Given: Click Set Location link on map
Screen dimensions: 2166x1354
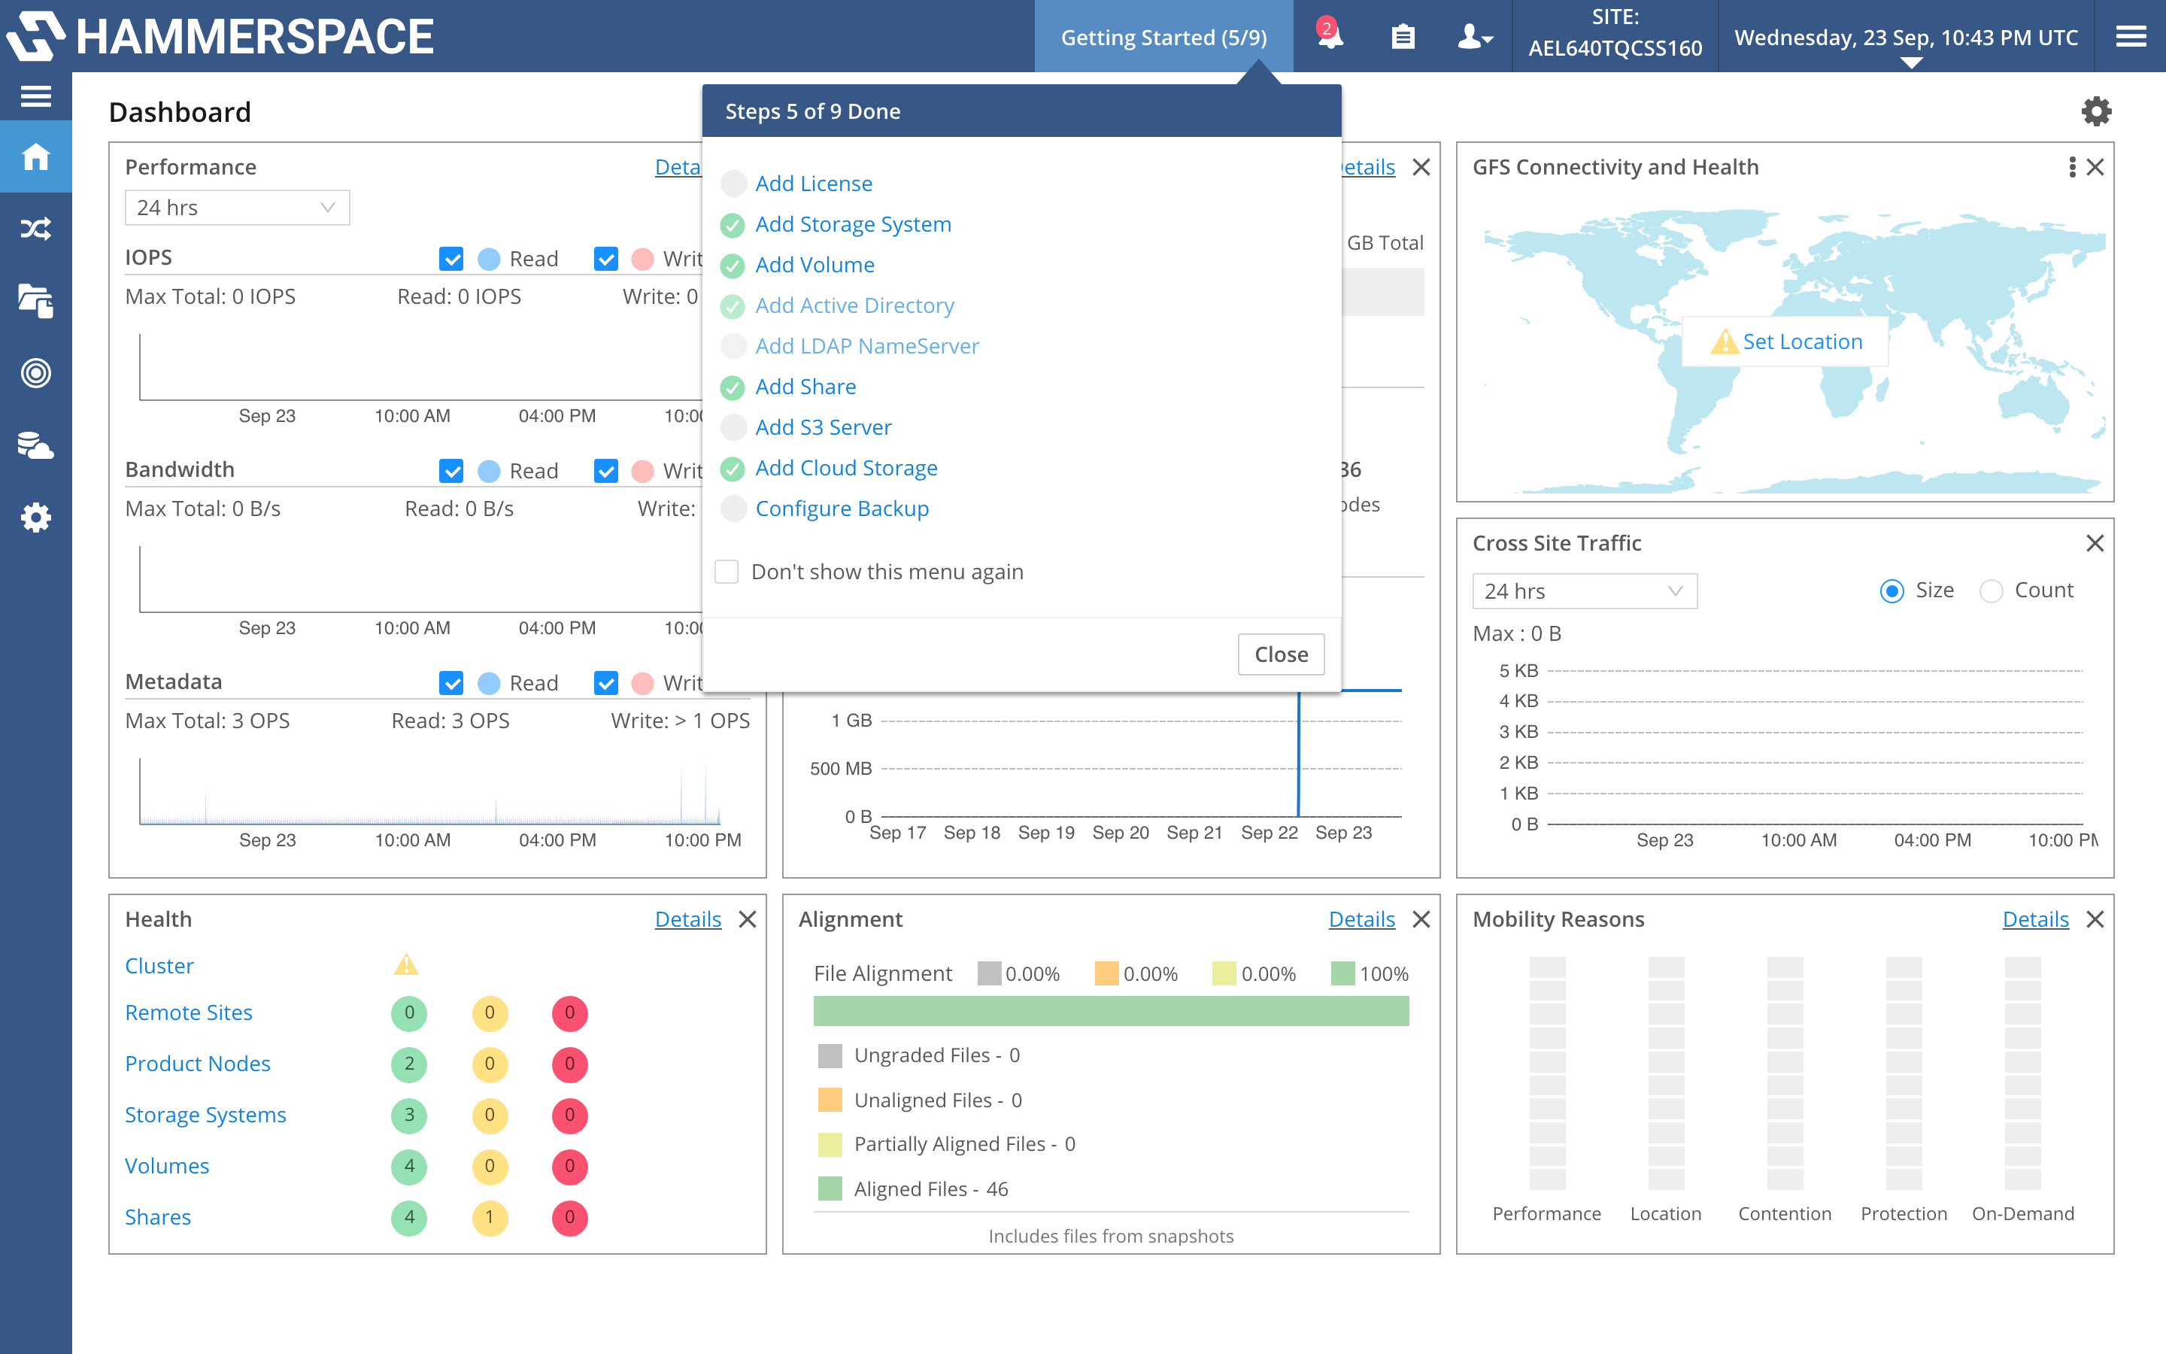Looking at the screenshot, I should (x=1803, y=342).
